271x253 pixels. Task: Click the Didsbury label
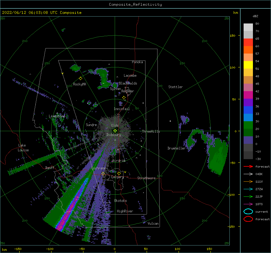(x=114, y=135)
